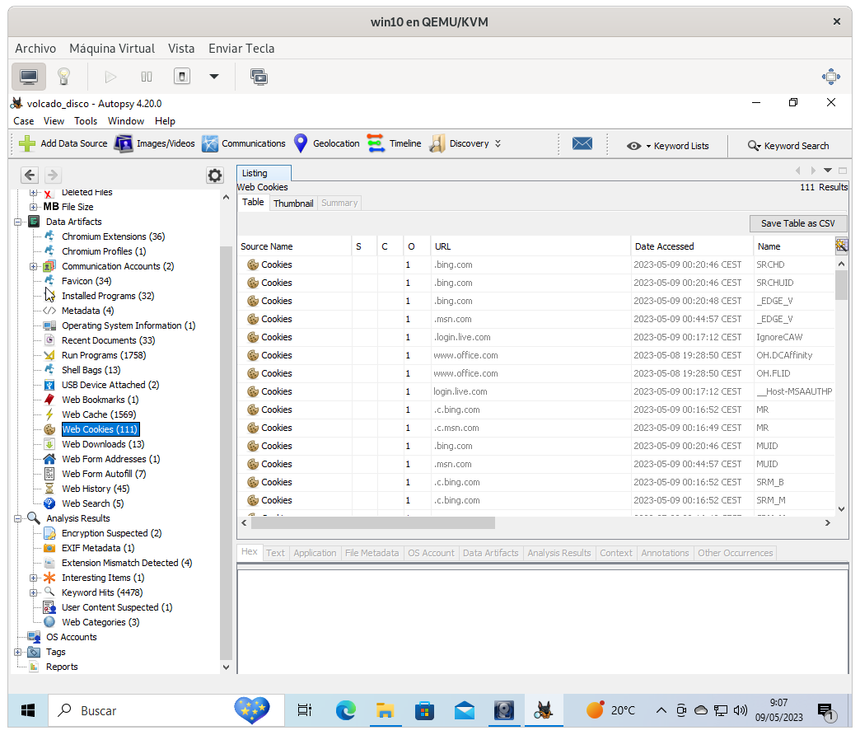Select the Web History tree item
Viewport: 860px width, 735px height.
(x=96, y=489)
